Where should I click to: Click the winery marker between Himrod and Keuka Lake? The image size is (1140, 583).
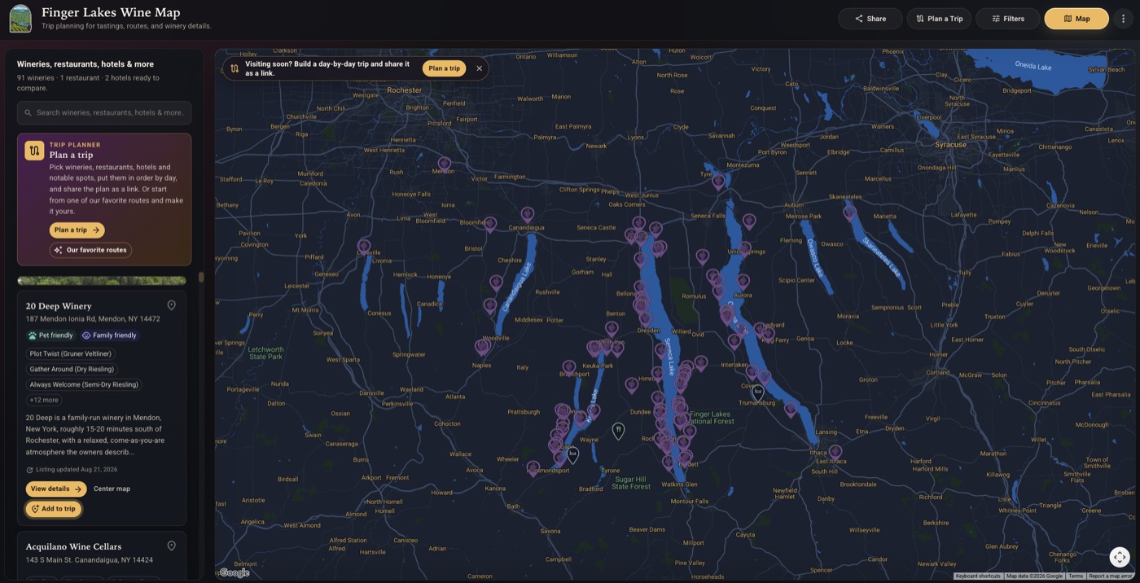[x=632, y=384]
